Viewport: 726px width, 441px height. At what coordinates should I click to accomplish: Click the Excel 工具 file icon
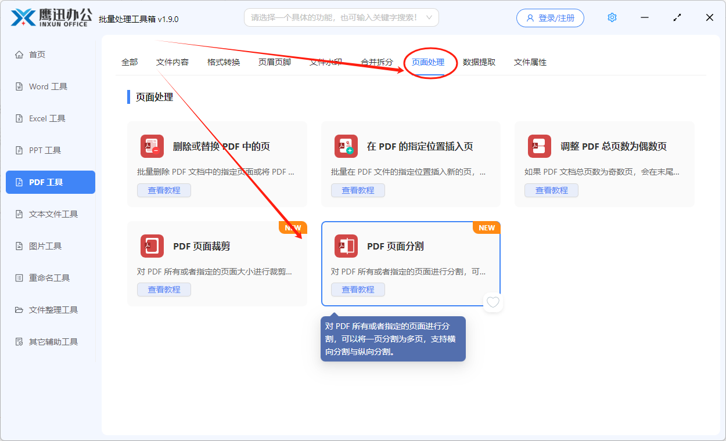pos(19,118)
